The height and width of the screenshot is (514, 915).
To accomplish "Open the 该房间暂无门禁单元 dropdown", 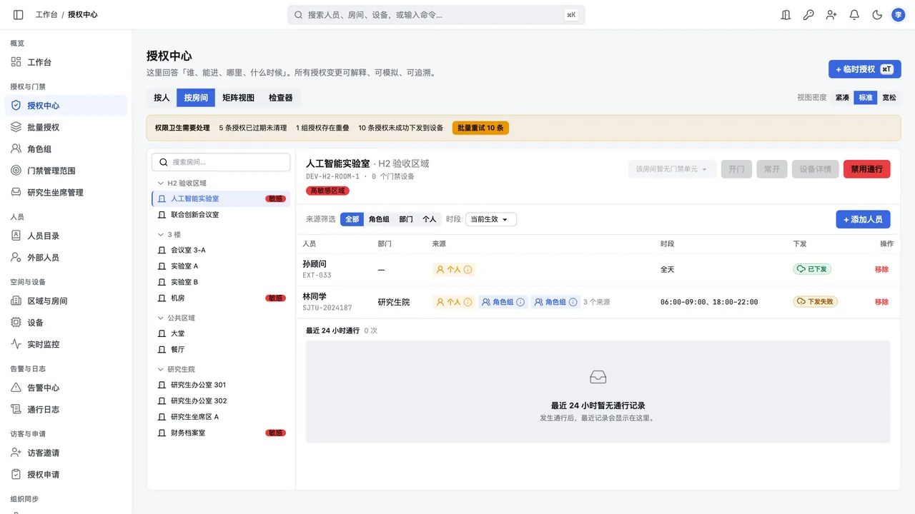I will [672, 169].
